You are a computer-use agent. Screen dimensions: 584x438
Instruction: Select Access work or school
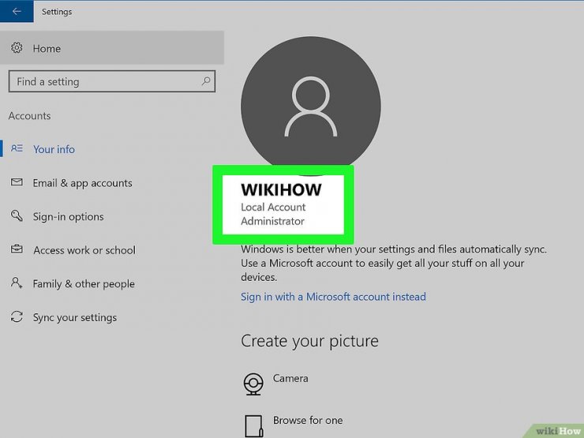pos(84,250)
